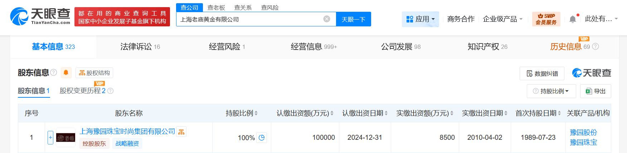The height and width of the screenshot is (153, 627).
Task: Click the 老庙 company logo thumbnail
Action: [x=66, y=138]
